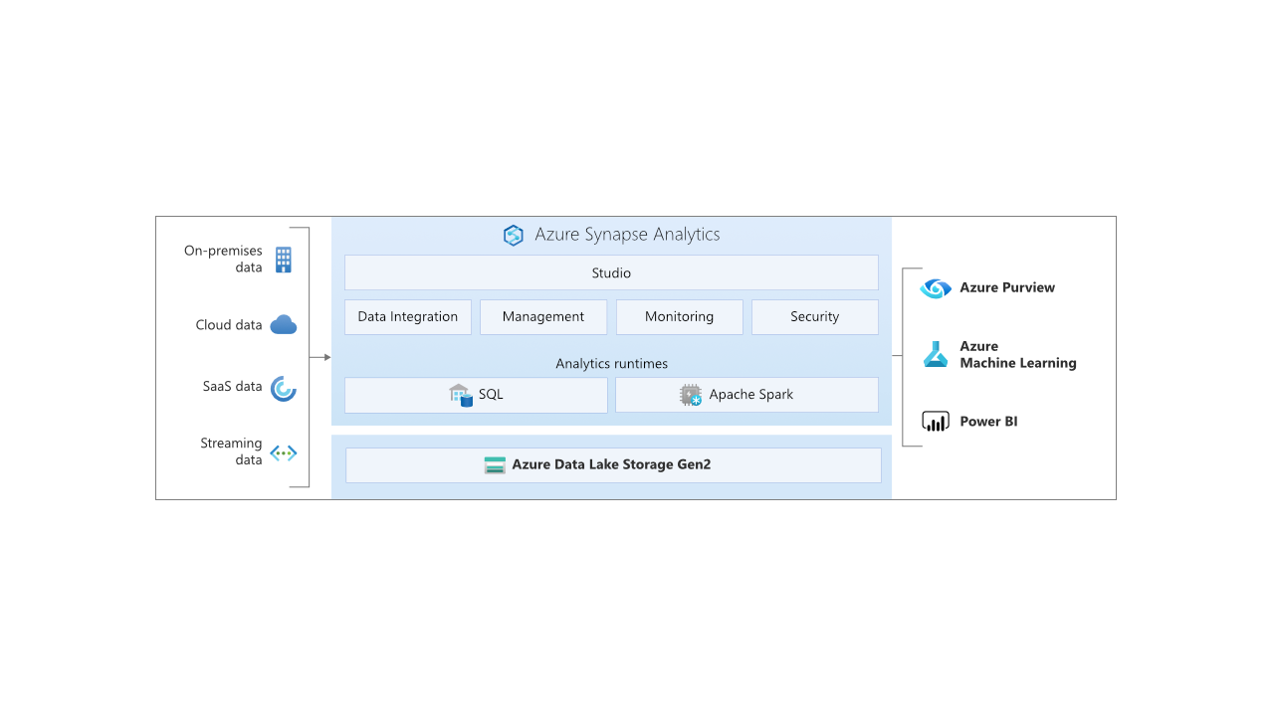Click the Cloud data cloud icon
This screenshot has height=716, width=1274.
click(284, 325)
